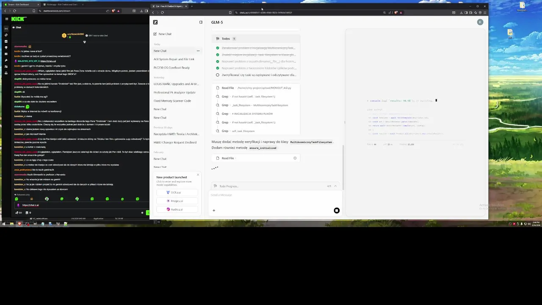Click the Todos flag icon

218,39
